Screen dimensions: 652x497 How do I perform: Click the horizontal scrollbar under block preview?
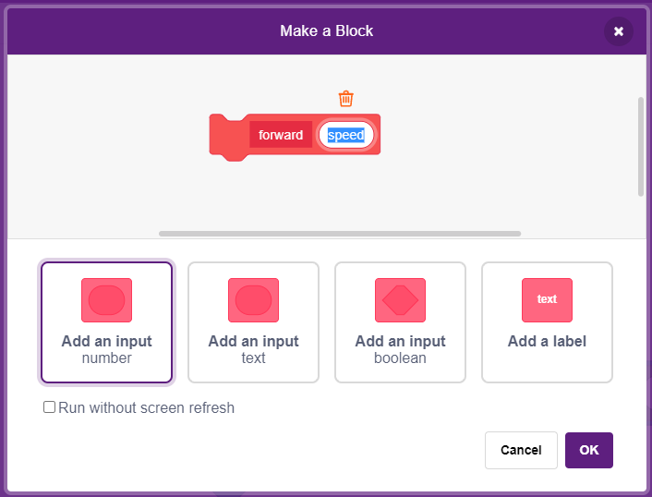pos(340,234)
